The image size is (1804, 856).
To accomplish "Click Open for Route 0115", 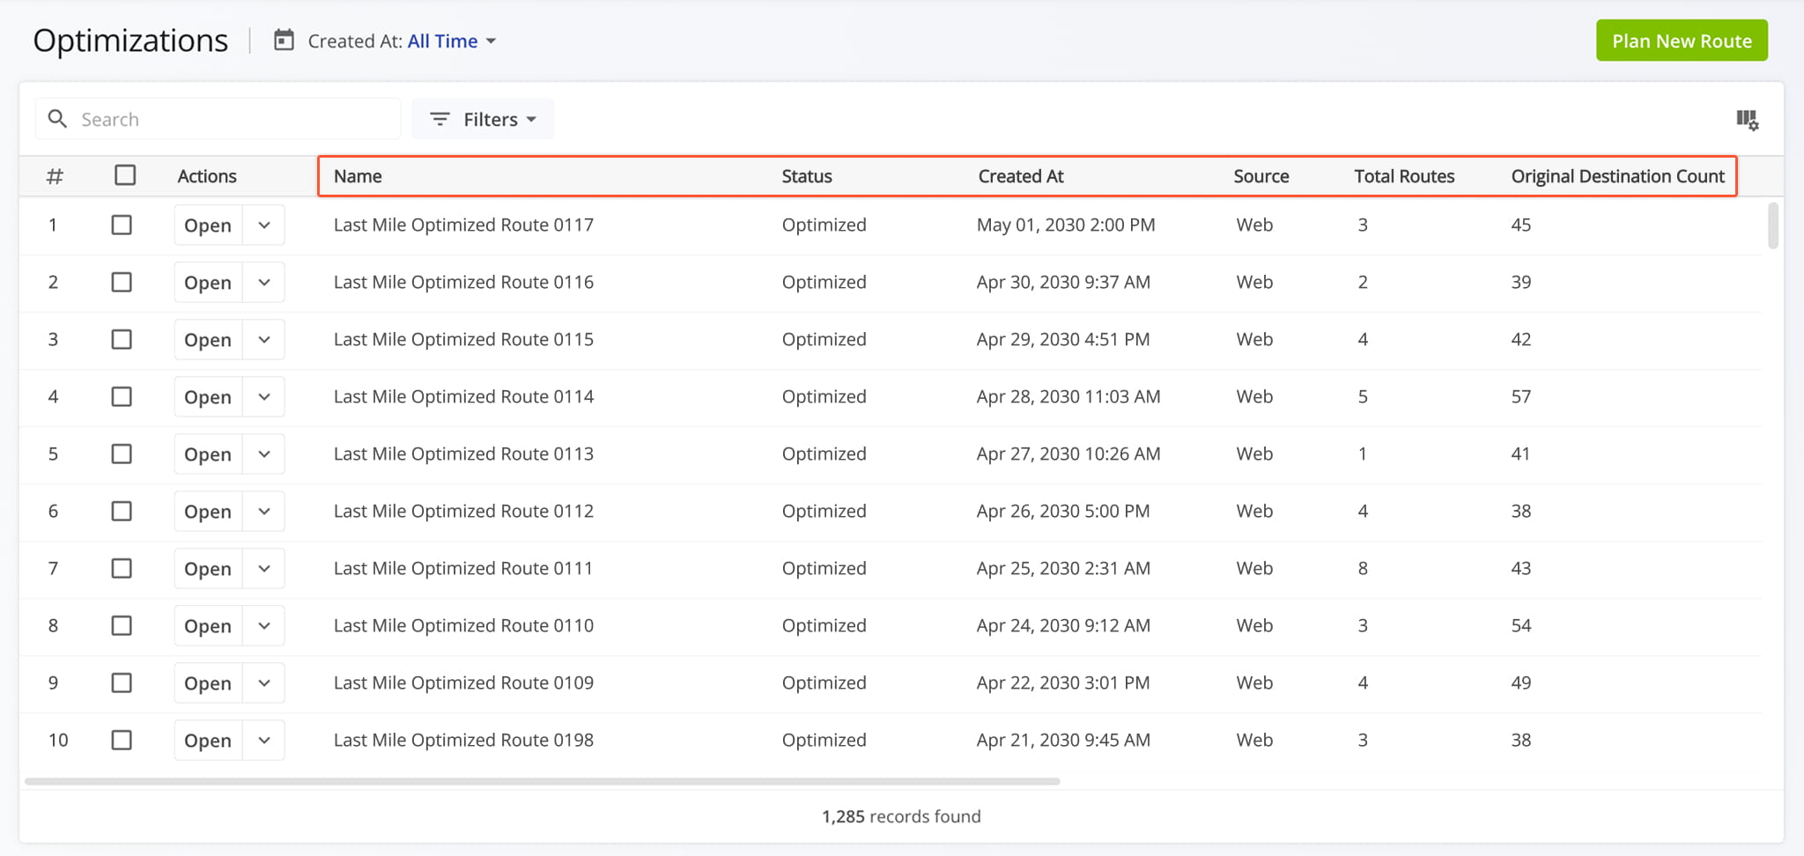I will click(x=208, y=340).
